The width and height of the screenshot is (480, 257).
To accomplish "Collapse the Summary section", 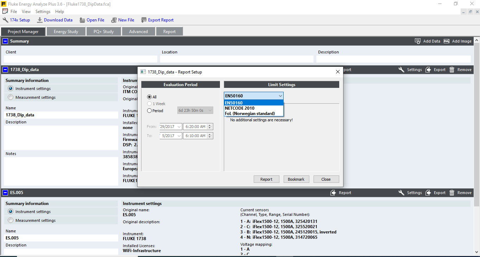I will (x=5, y=41).
